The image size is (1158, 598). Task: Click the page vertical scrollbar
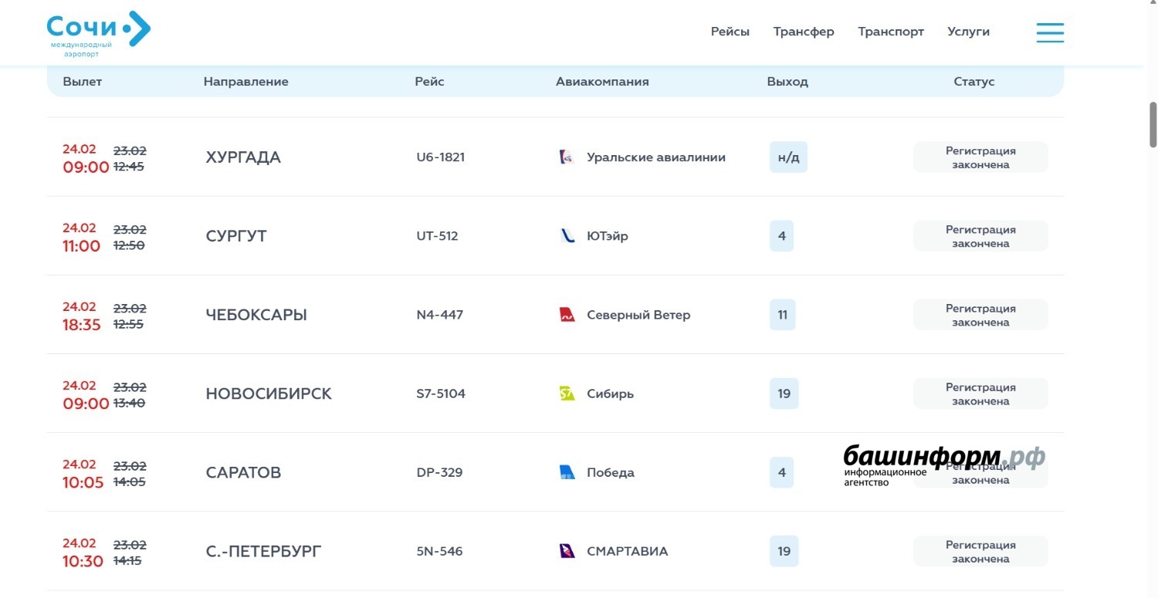pos(1153,123)
